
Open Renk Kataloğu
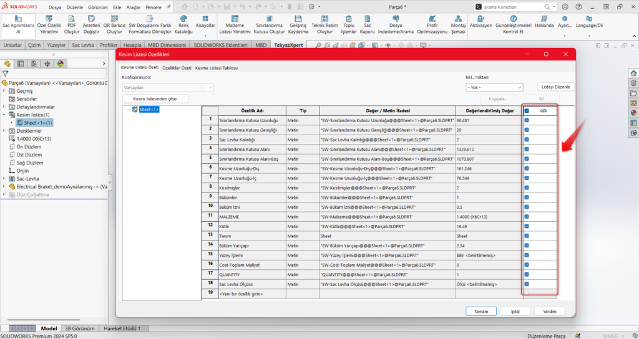(x=183, y=25)
